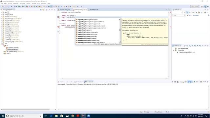This screenshot has width=210, height=118.
Task: Click the New toolbar icon
Action: tap(2, 7)
